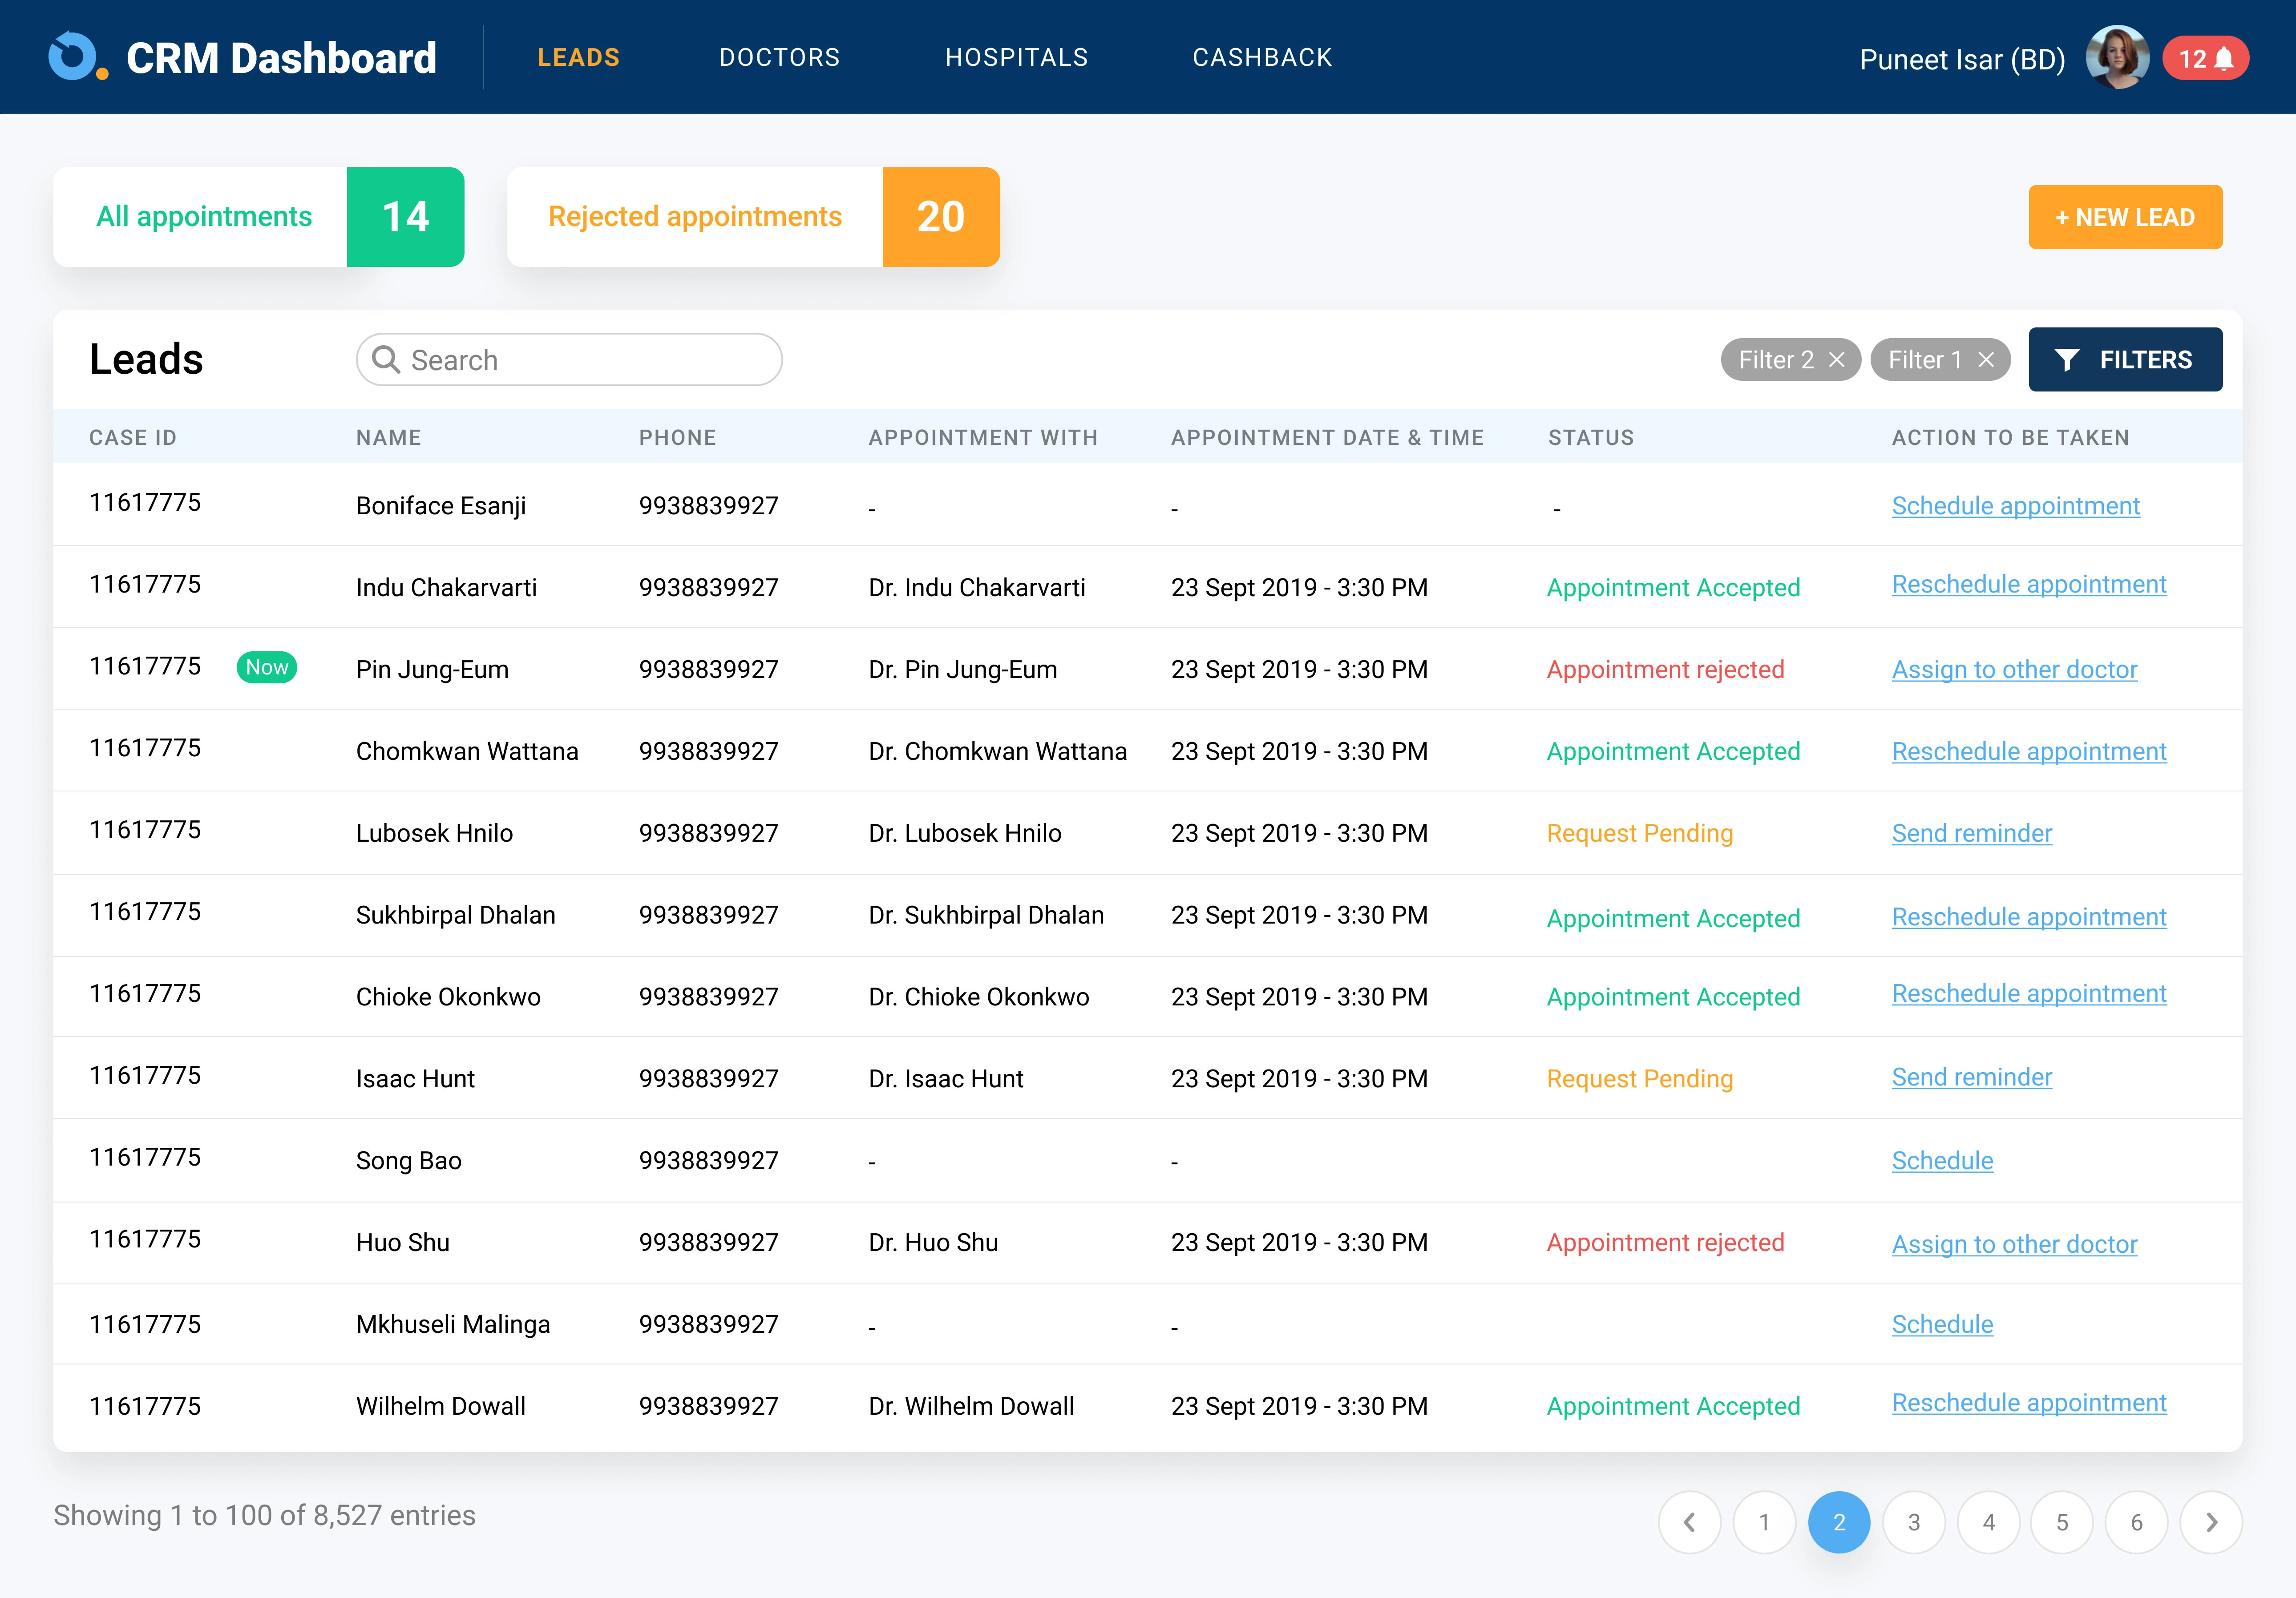This screenshot has height=1598, width=2296.
Task: Click Assign to other doctor for Huo Shu
Action: (2013, 1242)
